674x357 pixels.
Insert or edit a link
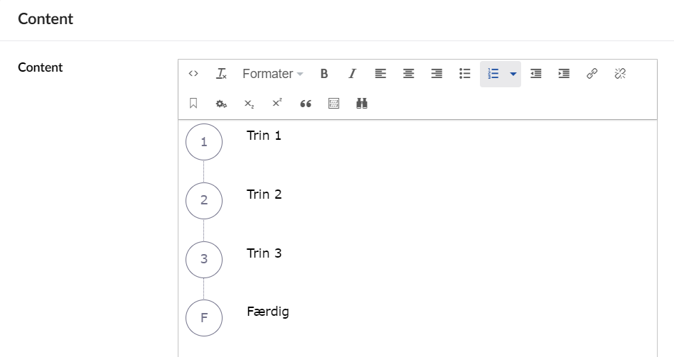coord(592,74)
